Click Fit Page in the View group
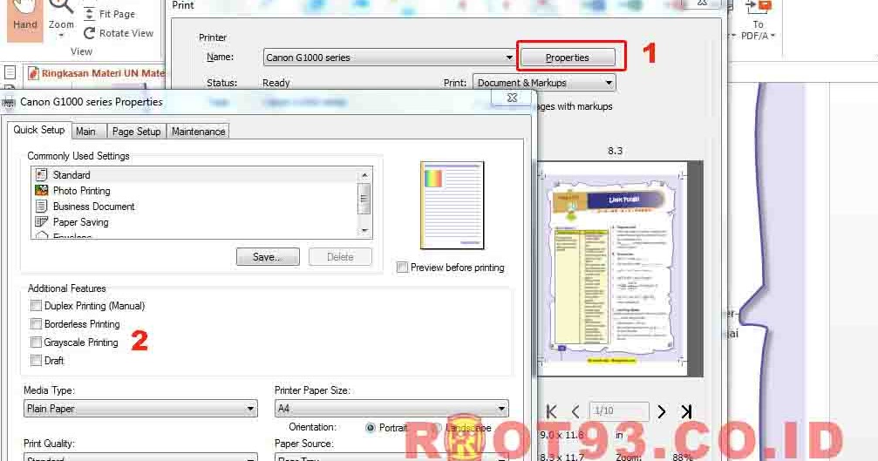Image resolution: width=878 pixels, height=461 pixels. pos(110,14)
